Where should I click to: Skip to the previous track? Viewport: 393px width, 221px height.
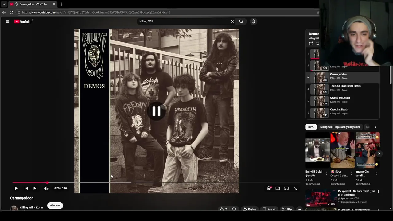[26, 188]
